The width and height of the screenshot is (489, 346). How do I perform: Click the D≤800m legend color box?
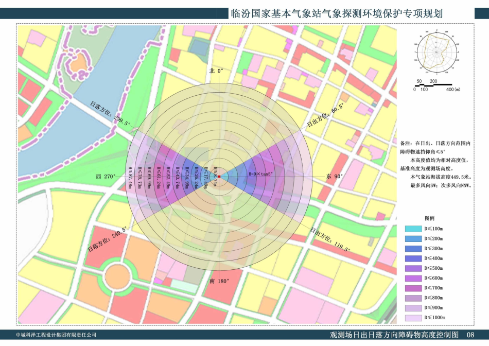[410, 298]
